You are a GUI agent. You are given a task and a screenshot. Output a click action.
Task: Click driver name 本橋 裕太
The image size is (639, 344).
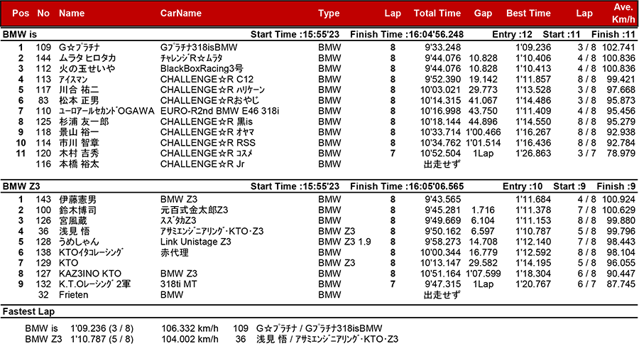79,164
